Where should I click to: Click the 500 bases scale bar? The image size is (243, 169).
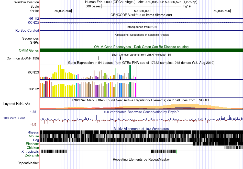[141, 6]
